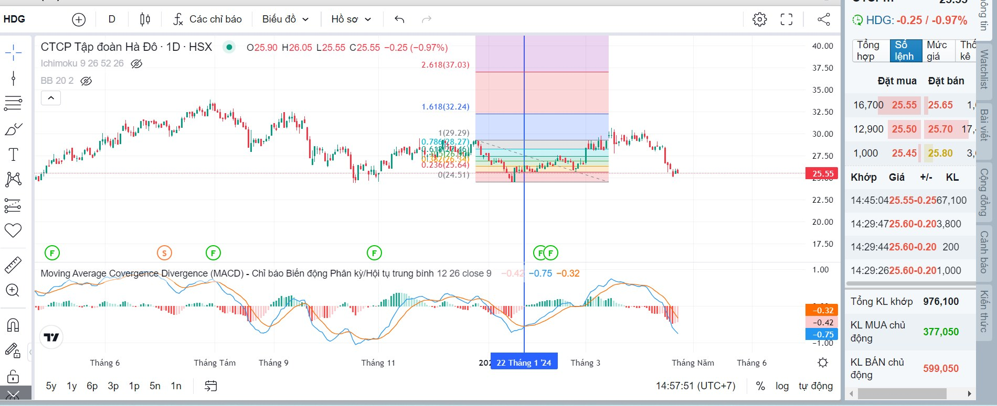
Task: Select 5y time range
Action: tap(51, 386)
